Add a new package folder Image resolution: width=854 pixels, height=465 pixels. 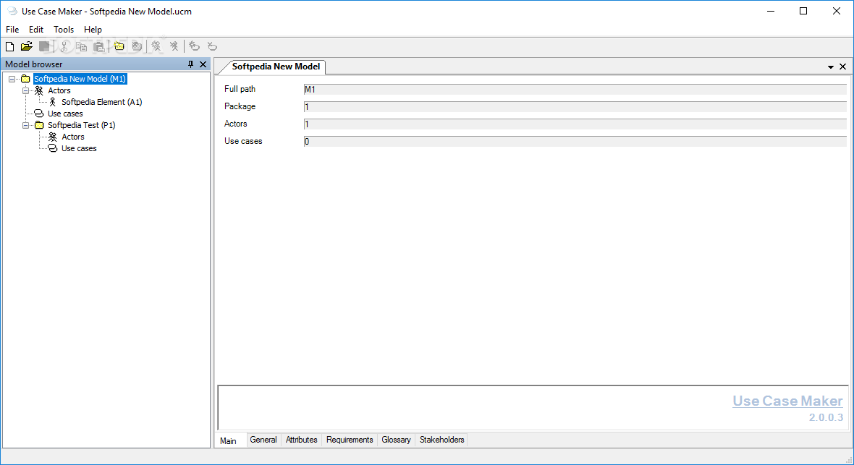[x=119, y=47]
